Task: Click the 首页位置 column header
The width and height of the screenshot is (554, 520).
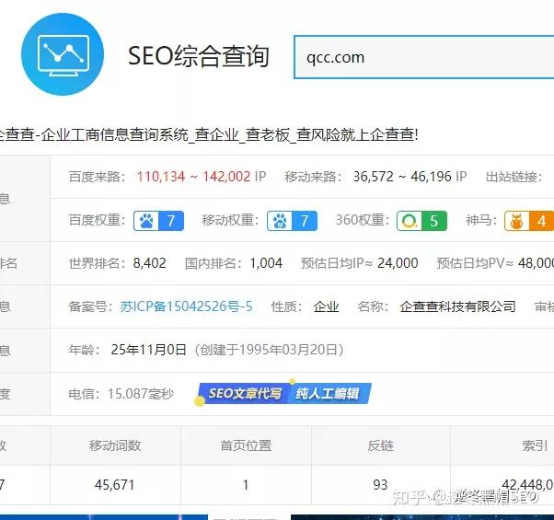Action: [x=246, y=445]
